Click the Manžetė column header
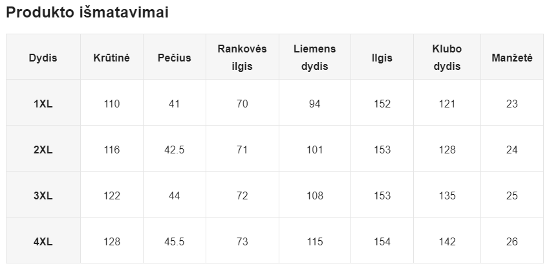 pyautogui.click(x=511, y=58)
